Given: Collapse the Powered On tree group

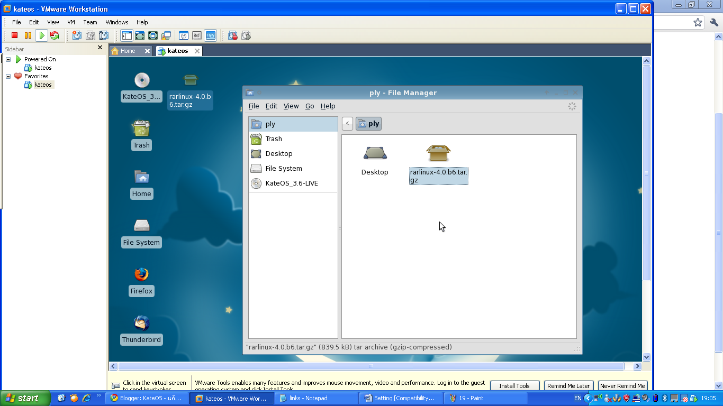Looking at the screenshot, I should tap(8, 59).
